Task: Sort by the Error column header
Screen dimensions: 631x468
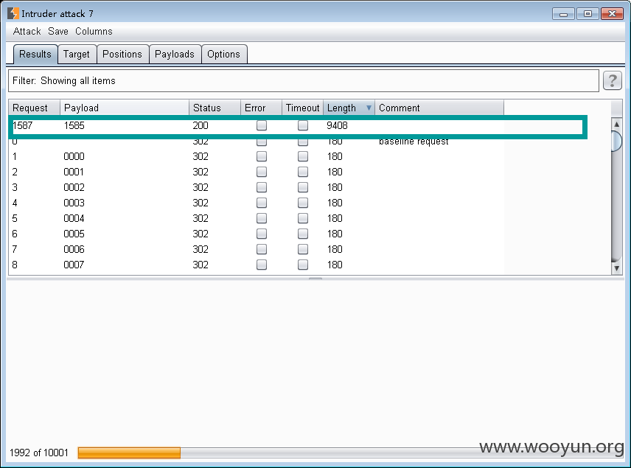Action: tap(261, 108)
